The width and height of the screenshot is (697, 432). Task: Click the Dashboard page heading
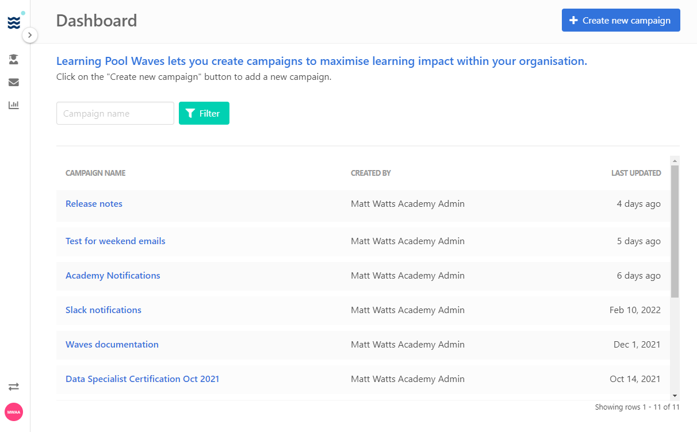pyautogui.click(x=97, y=20)
